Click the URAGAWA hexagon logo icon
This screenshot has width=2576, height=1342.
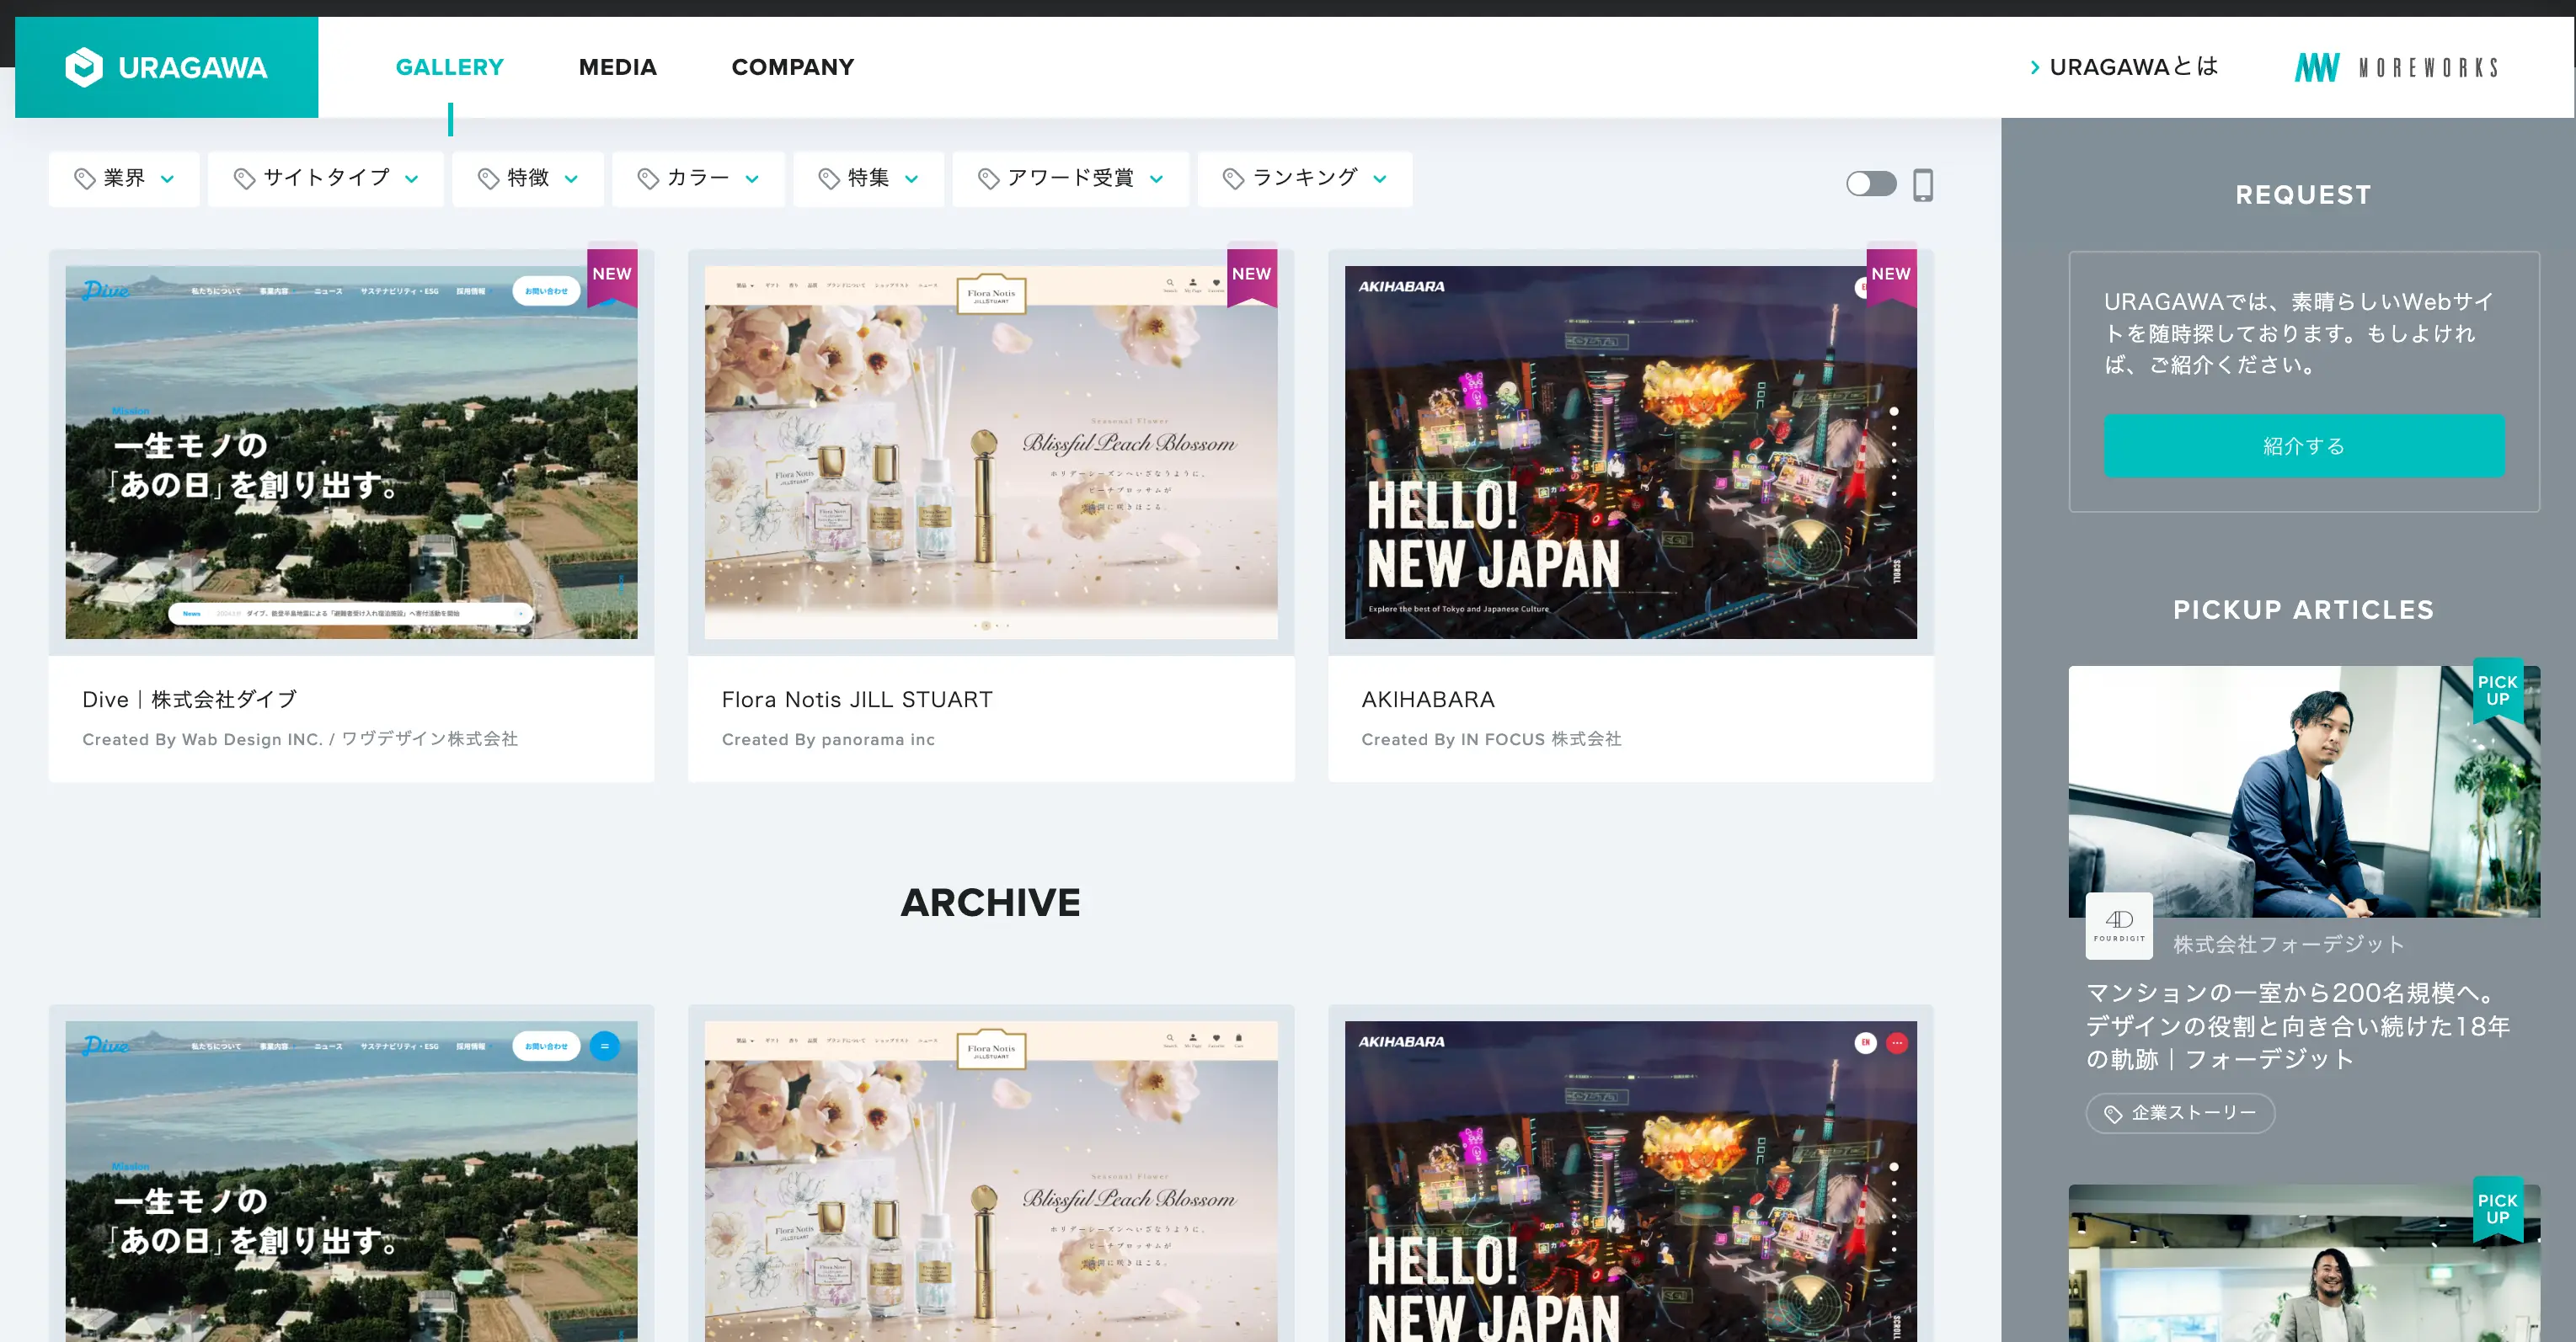tap(83, 67)
